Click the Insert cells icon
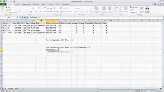The width and height of the screenshot is (164, 92). [116, 8]
